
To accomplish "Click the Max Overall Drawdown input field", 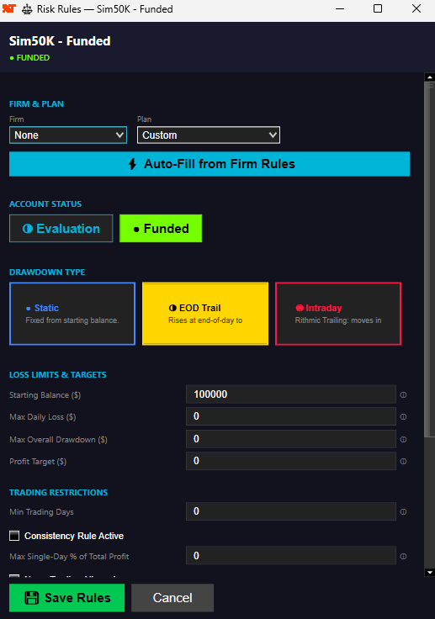I will [x=291, y=439].
